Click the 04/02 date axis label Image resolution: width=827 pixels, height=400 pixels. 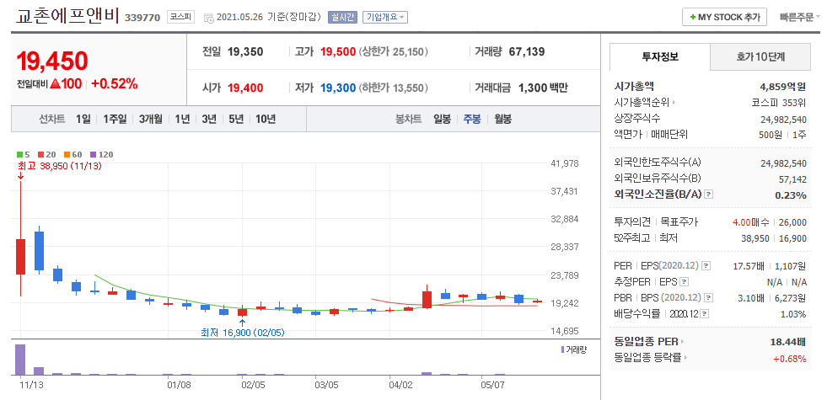400,385
